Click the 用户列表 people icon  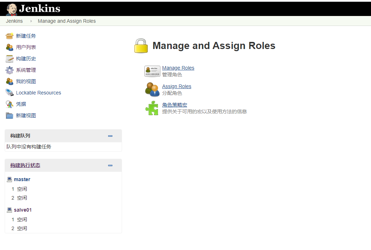tap(10, 47)
